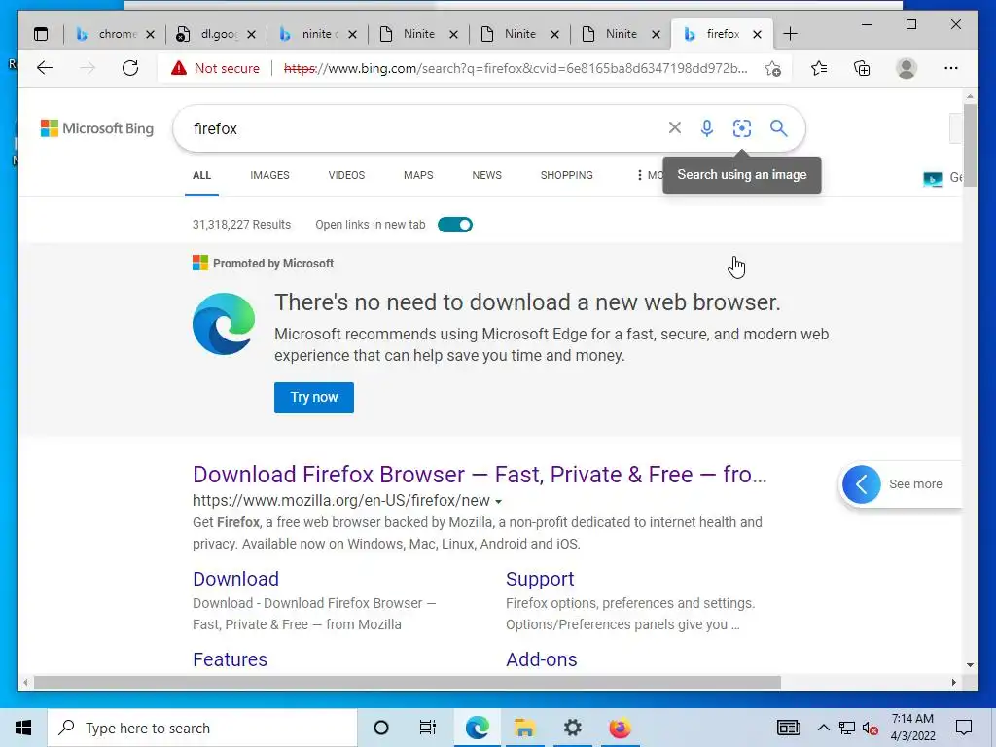Switch to VIDEOS results tab
Viewport: 996px width, 747px height.
click(346, 175)
